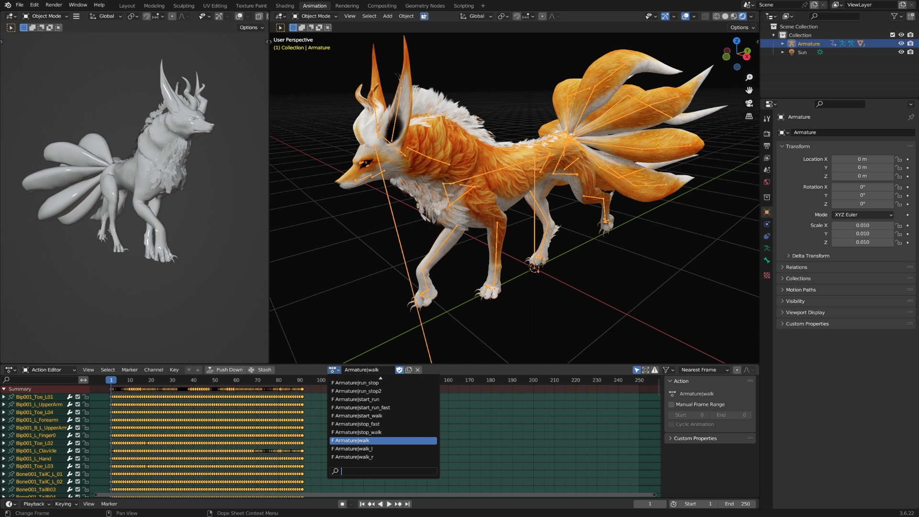The height and width of the screenshot is (517, 919).
Task: Enable Manual Frame Range checkbox
Action: 672,405
